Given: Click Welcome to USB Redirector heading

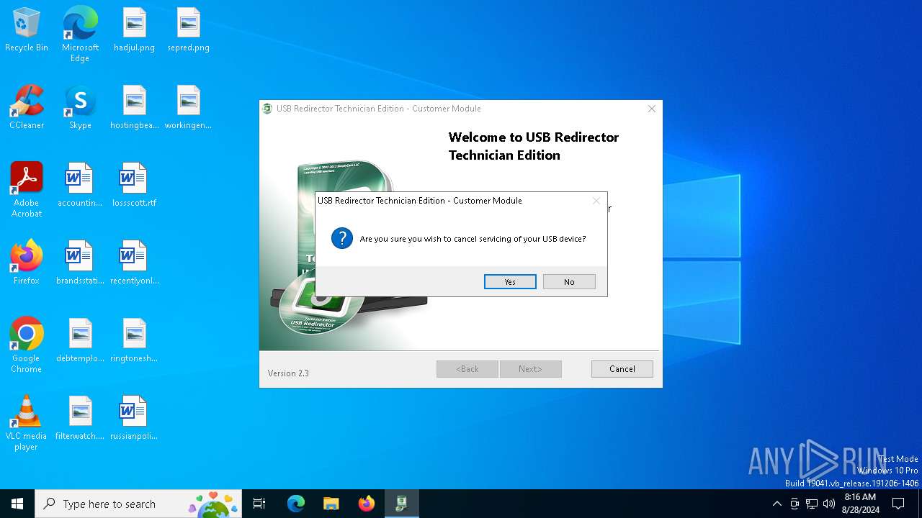Looking at the screenshot, I should click(534, 146).
